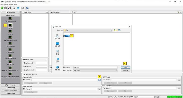Expand the Data Handling section
This screenshot has width=183, height=98.
pyautogui.click(x=10, y=88)
